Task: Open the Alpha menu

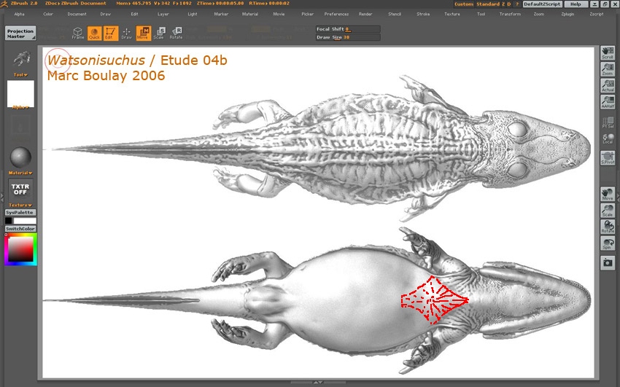Action: (20, 15)
